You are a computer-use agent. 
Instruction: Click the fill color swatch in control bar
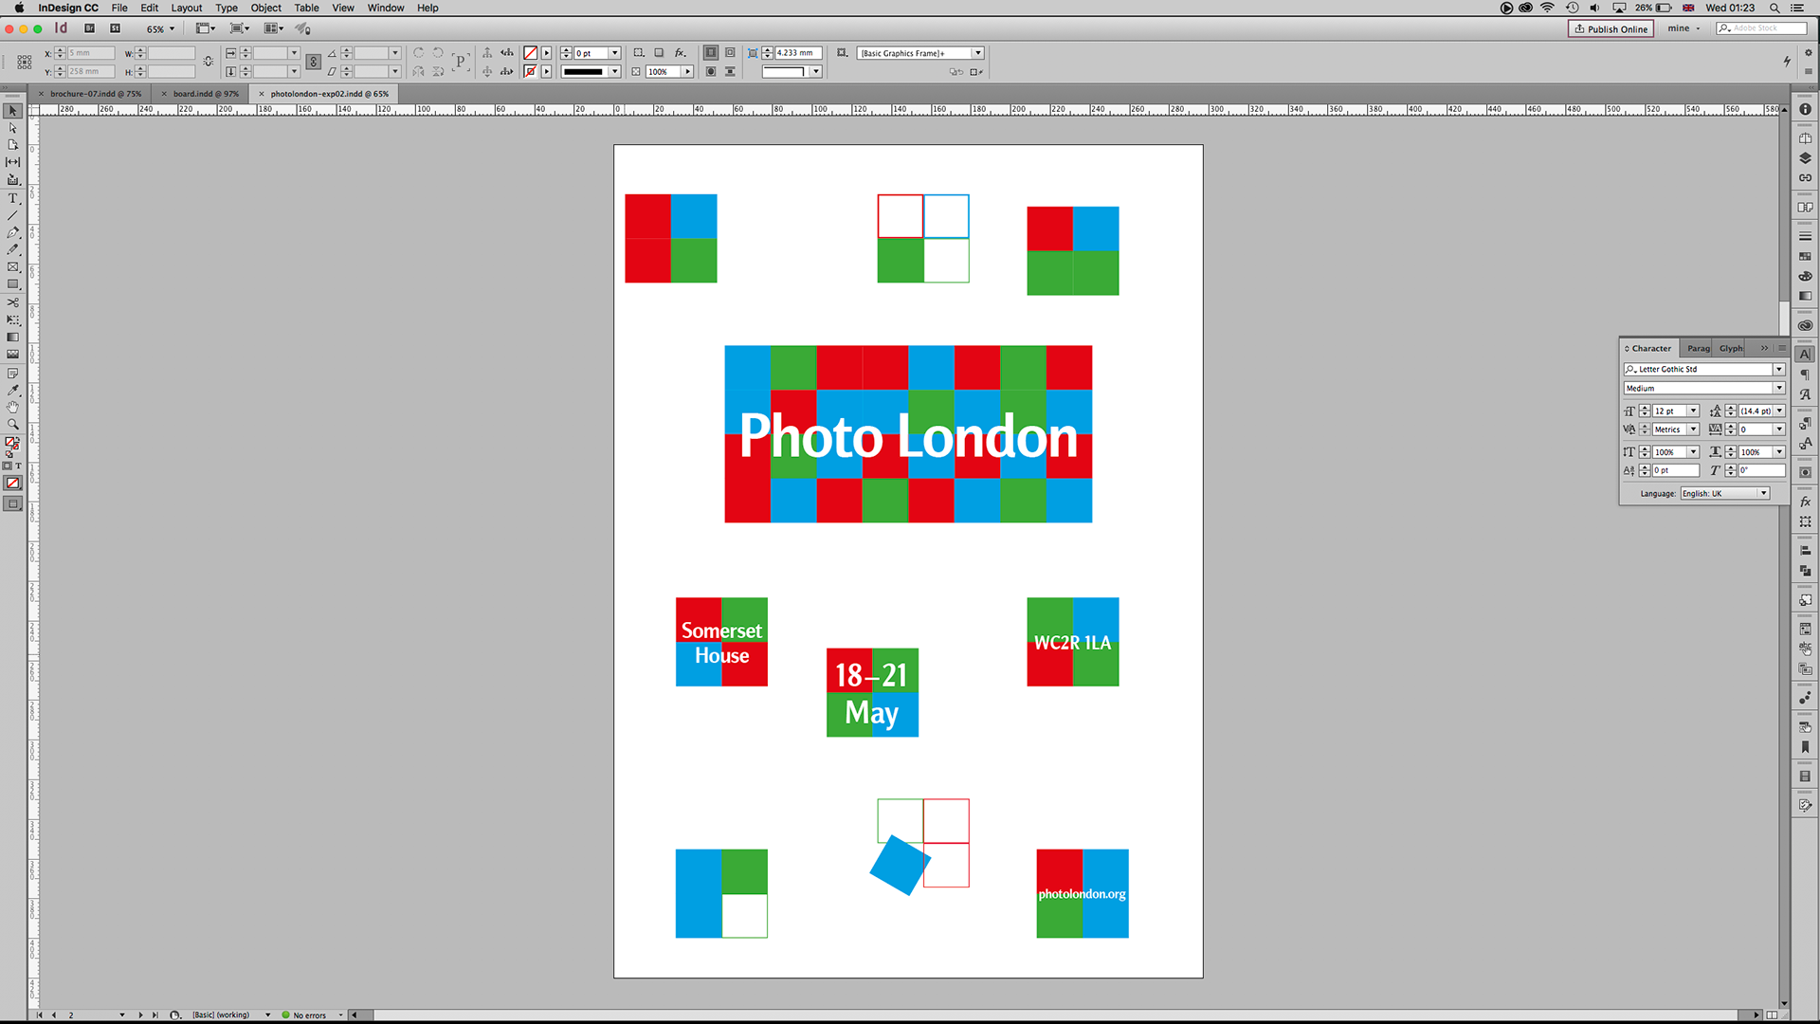tap(531, 53)
